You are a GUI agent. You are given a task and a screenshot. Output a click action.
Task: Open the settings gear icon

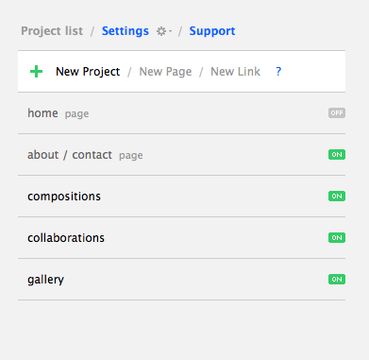[x=161, y=31]
